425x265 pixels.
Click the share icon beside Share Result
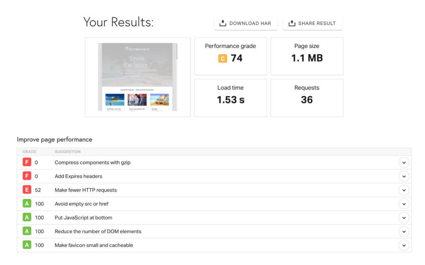coord(292,23)
